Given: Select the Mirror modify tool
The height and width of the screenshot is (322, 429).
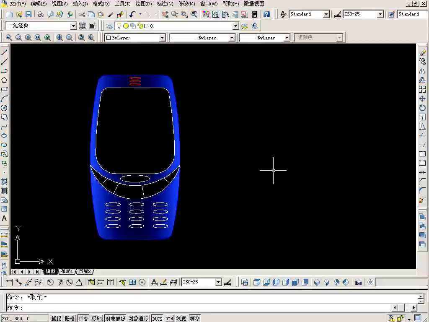Looking at the screenshot, I should 422,71.
